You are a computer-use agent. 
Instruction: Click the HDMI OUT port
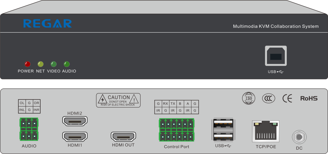click(124, 137)
